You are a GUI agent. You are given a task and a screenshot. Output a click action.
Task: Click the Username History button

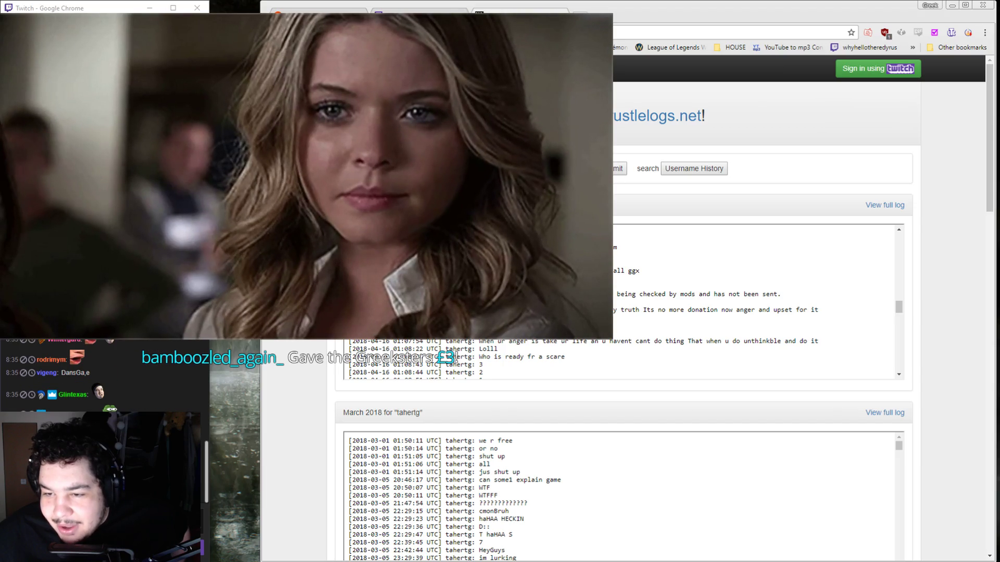pyautogui.click(x=694, y=169)
